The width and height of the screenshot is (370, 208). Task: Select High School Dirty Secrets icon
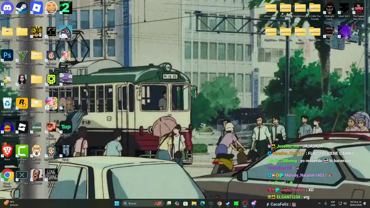[344, 35]
